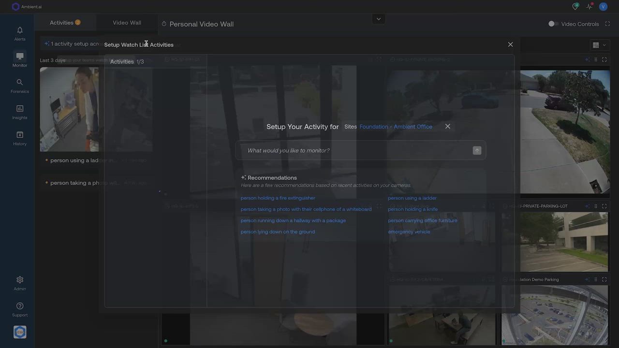Viewport: 619px width, 348px height.
Task: Choose photo of a whiteboard recommendation
Action: [306, 209]
